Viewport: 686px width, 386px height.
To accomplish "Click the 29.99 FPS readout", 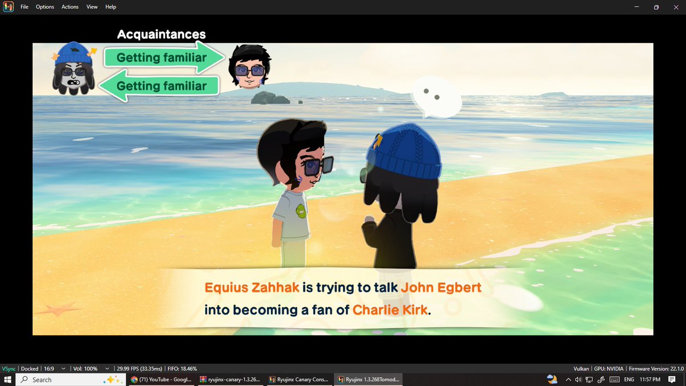I will [139, 369].
